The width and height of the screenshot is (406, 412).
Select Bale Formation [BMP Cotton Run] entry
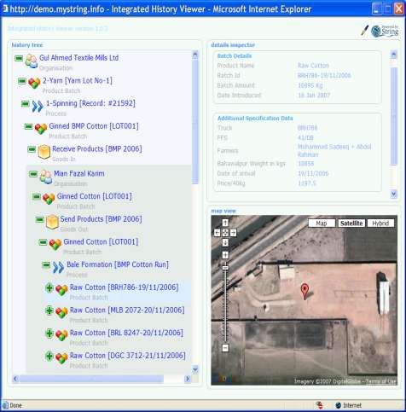[x=118, y=264]
